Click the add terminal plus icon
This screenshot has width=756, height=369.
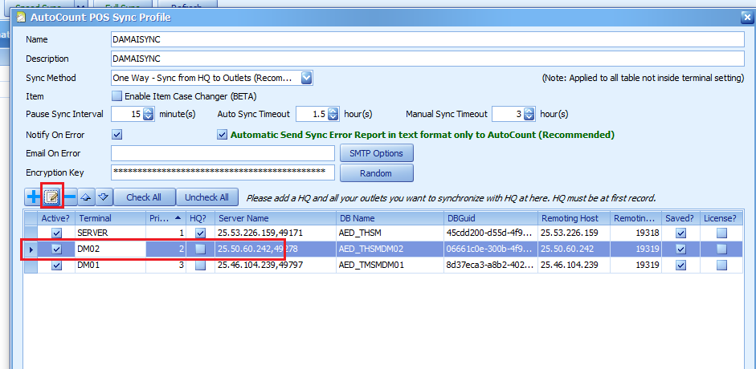coord(33,197)
